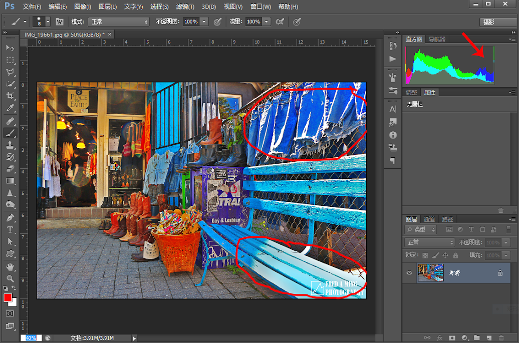Open the layer filter 类型 dropdown
This screenshot has width=519, height=343.
tap(421, 229)
